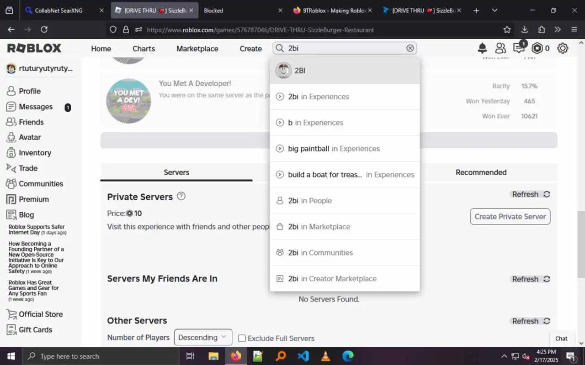
Task: Open File Explorer from taskbar
Action: point(213,356)
